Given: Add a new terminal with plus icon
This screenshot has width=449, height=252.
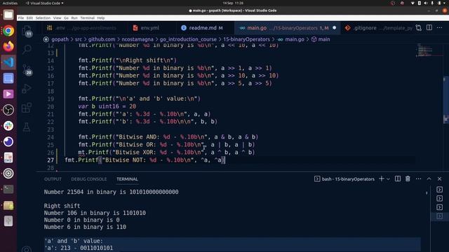Looking at the screenshot, I should pos(382,179).
